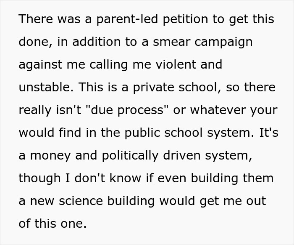Place cursor on the word "money"
294x245 pixels.
coord(50,156)
